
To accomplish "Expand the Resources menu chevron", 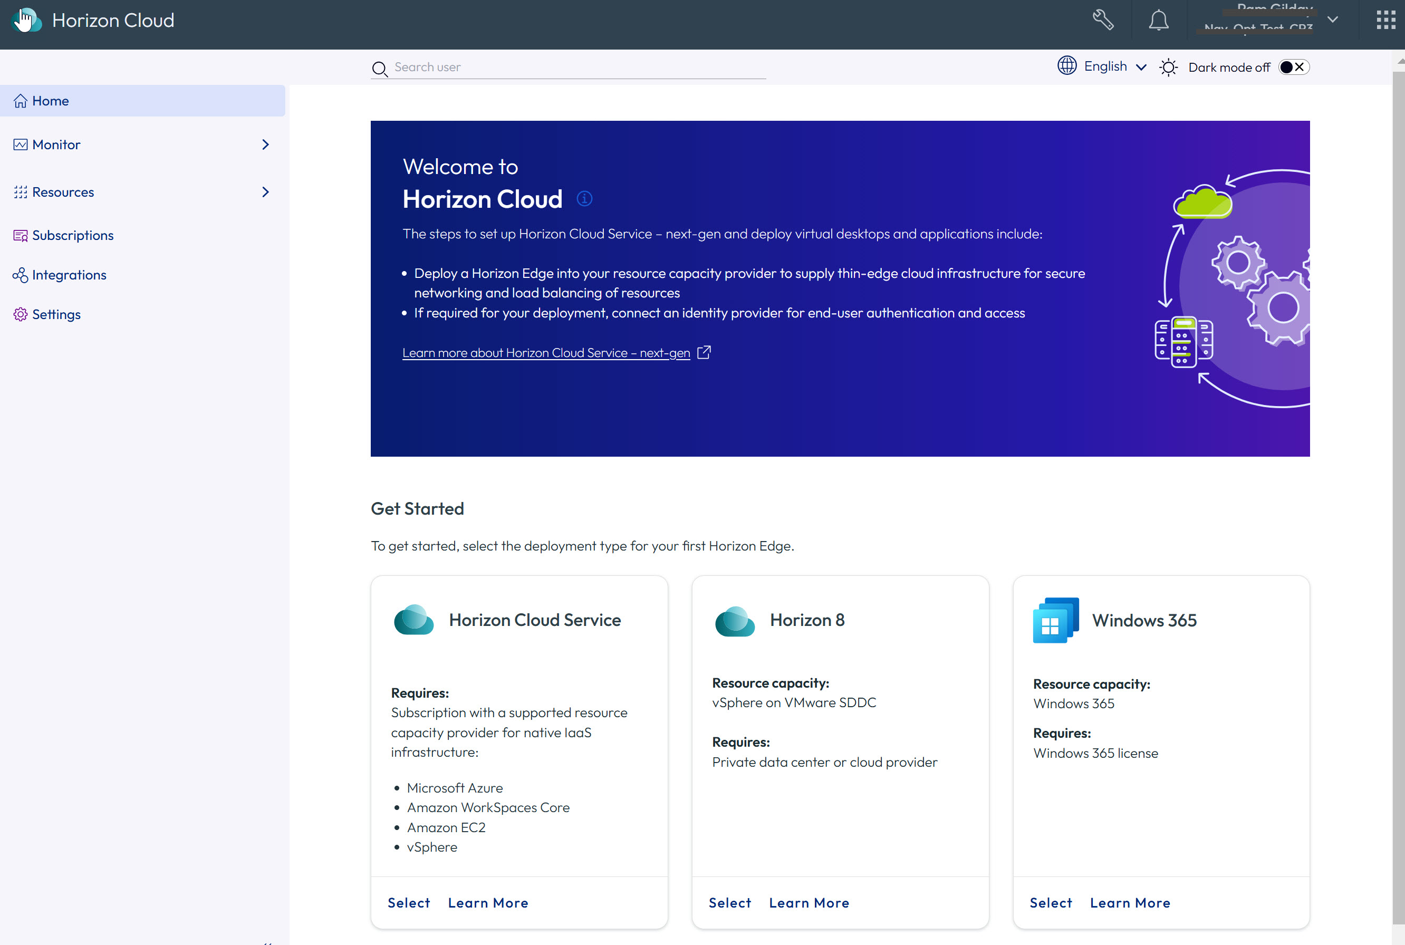I will [x=265, y=191].
